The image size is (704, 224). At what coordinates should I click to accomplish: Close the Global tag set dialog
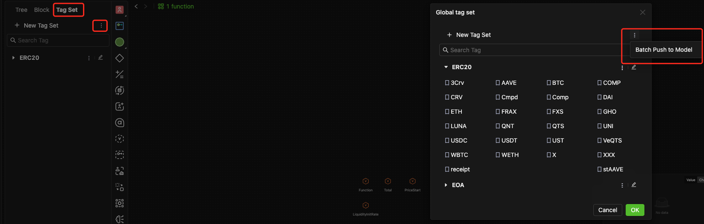coord(643,12)
